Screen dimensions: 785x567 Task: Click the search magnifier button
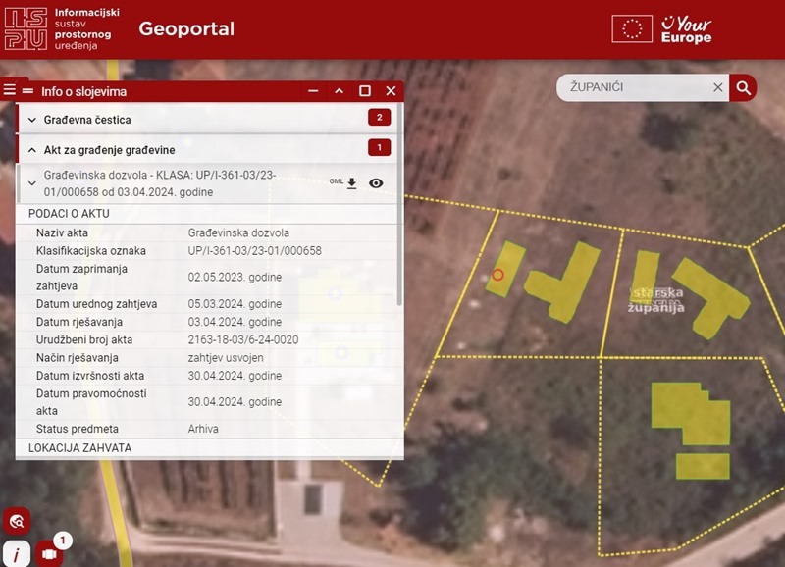tap(744, 87)
